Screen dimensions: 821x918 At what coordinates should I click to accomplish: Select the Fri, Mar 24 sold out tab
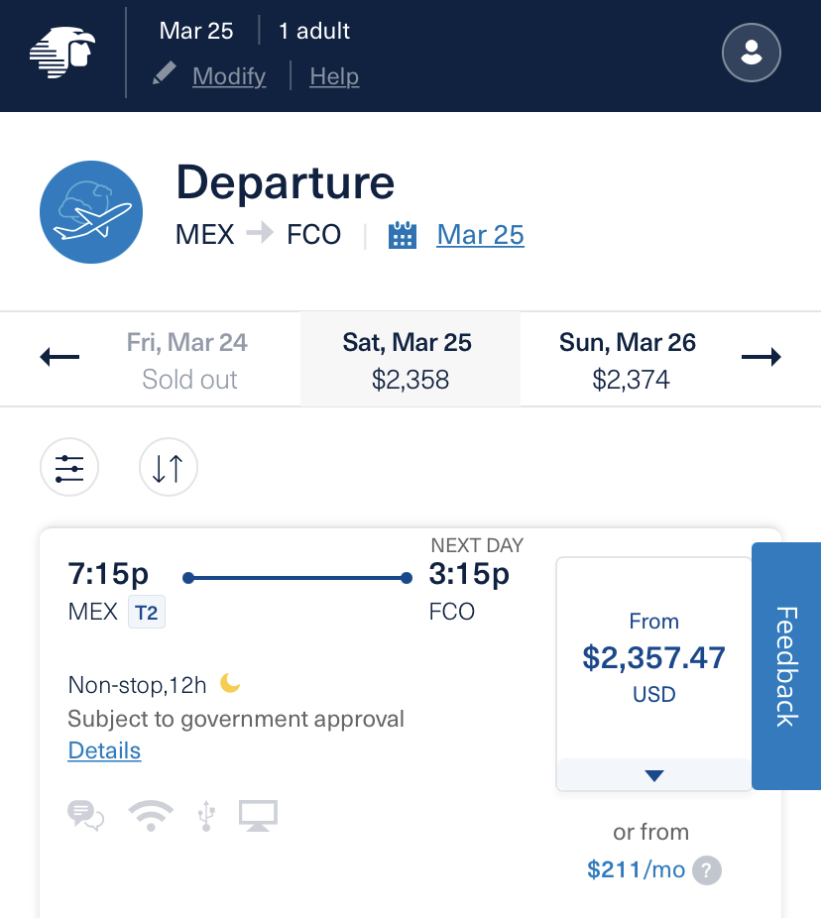188,360
